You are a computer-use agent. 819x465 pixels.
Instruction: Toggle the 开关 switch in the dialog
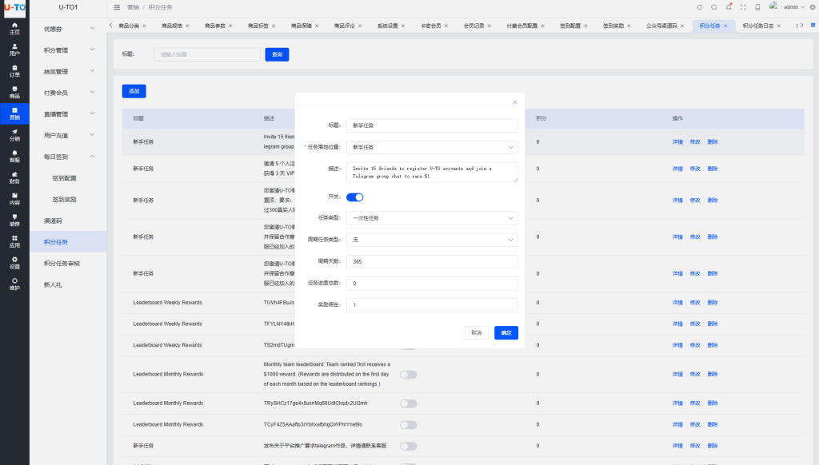[x=354, y=197]
